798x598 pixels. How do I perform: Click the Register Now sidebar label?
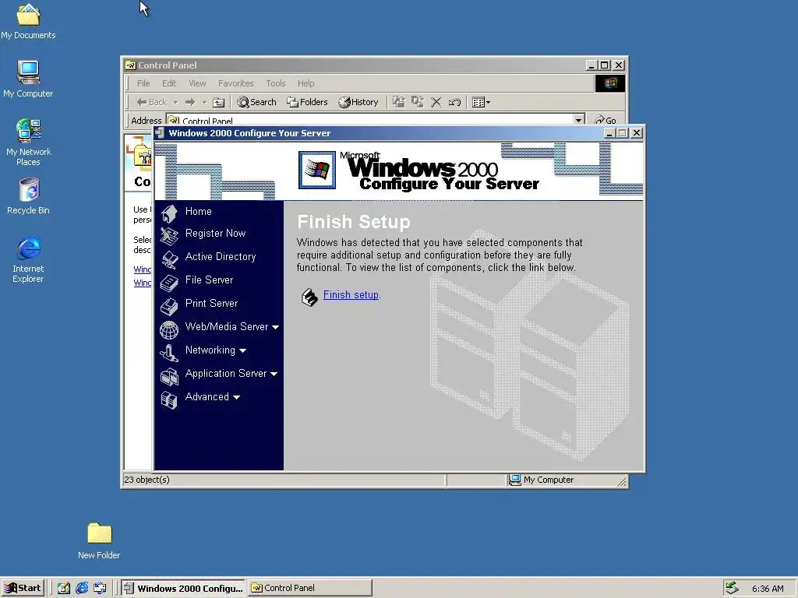point(215,234)
